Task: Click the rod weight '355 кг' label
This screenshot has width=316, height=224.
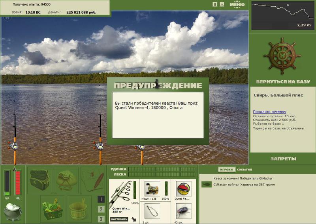Action: (117, 212)
